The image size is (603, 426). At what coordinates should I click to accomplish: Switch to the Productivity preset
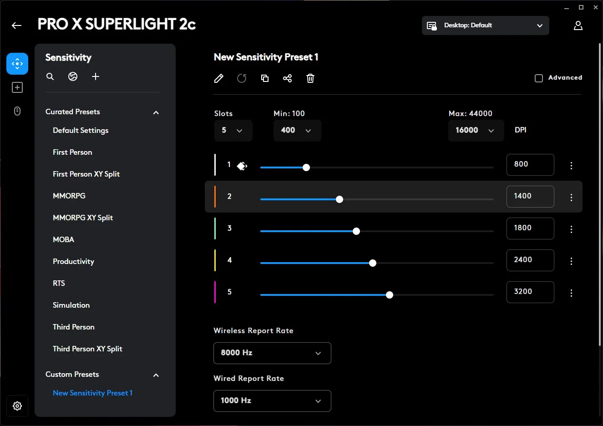pos(73,261)
